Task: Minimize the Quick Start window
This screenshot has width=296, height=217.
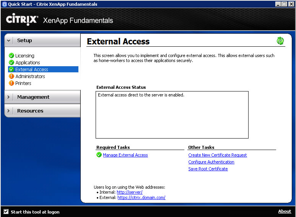Action: [x=278, y=4]
